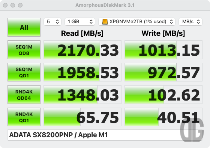
Task: Select the SEQ1M QD8 write result 1013.15
Action: pyautogui.click(x=163, y=50)
